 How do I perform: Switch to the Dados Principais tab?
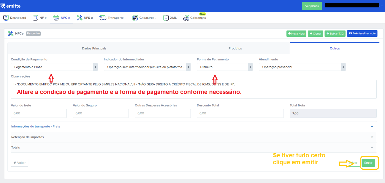click(94, 48)
